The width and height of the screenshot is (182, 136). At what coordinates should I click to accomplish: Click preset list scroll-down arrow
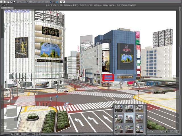(145, 134)
